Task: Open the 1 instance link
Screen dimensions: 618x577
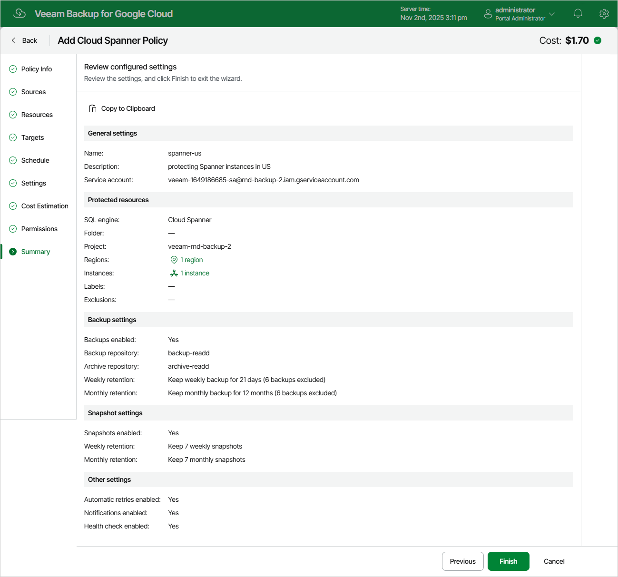Action: (x=195, y=273)
